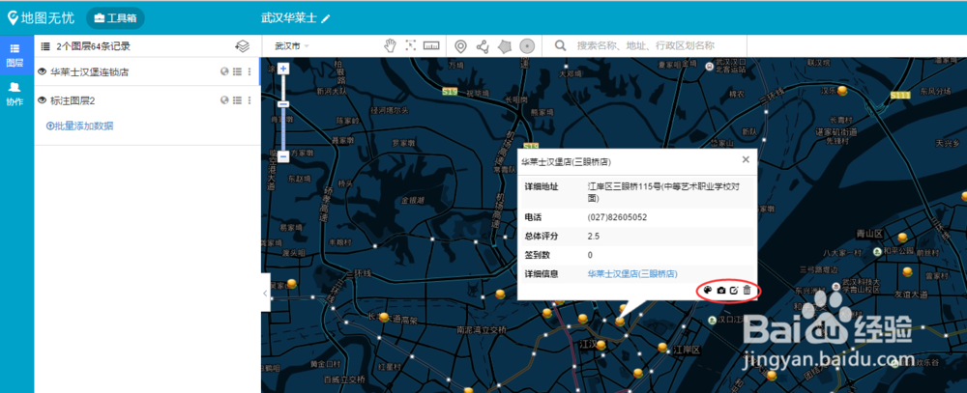This screenshot has width=967, height=393.
Task: Delete the marker via popup trash icon
Action: click(747, 290)
